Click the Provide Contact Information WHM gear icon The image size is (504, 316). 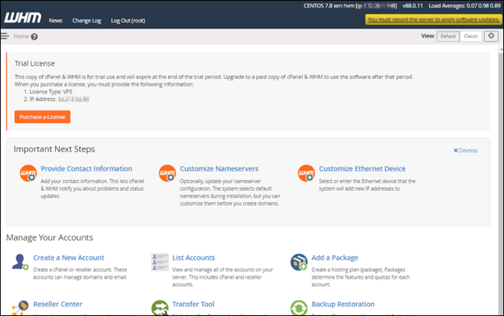click(x=28, y=173)
